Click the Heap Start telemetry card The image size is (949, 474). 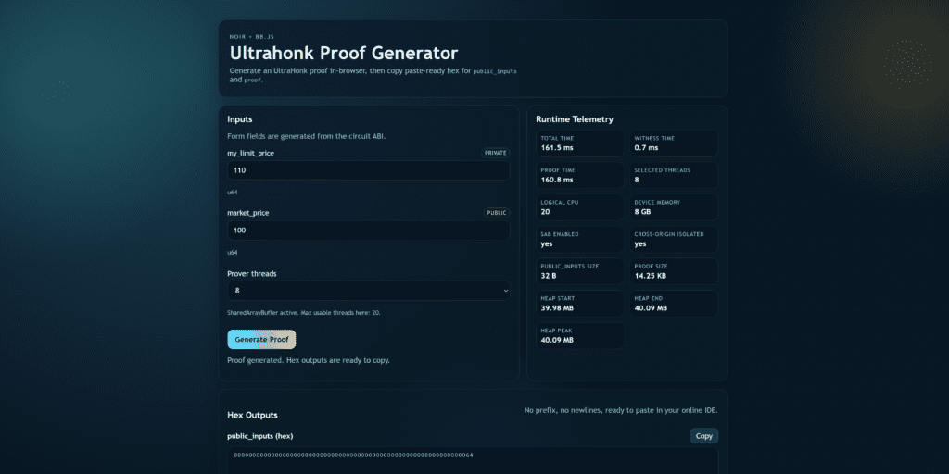(x=580, y=304)
